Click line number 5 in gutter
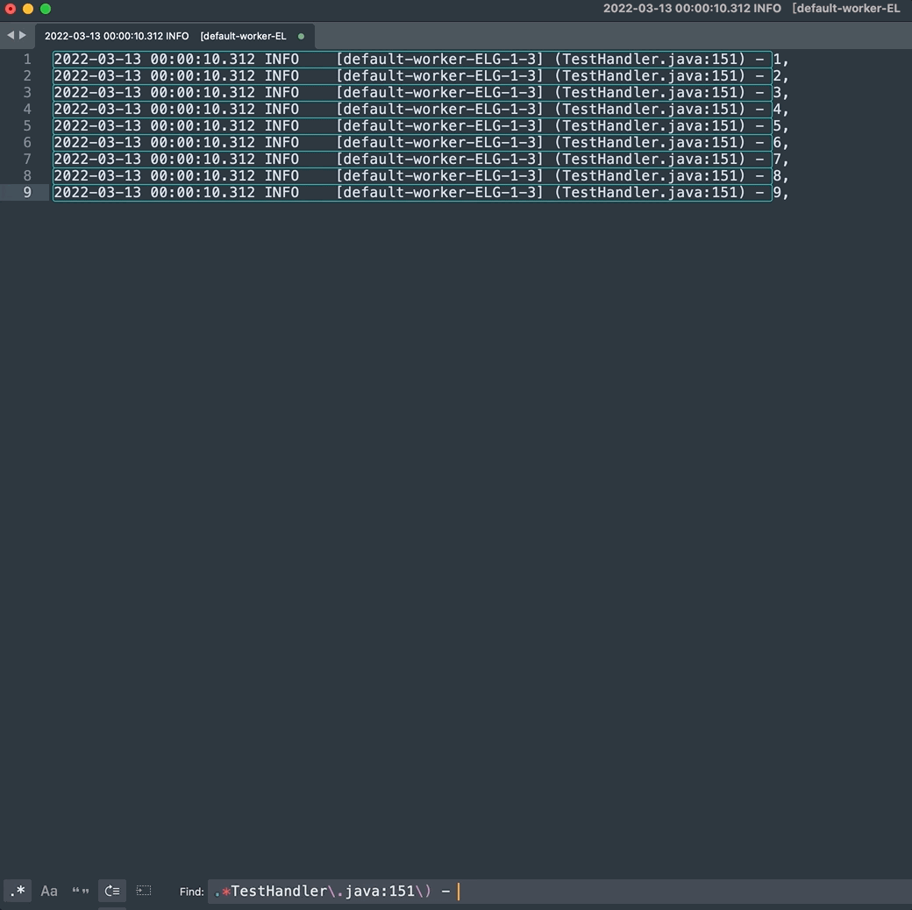 (x=27, y=125)
